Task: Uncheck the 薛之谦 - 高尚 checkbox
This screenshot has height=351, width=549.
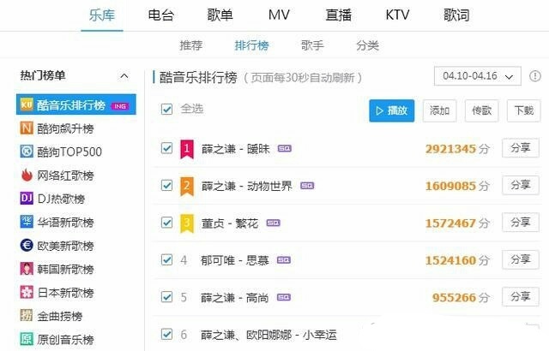Action: point(166,297)
